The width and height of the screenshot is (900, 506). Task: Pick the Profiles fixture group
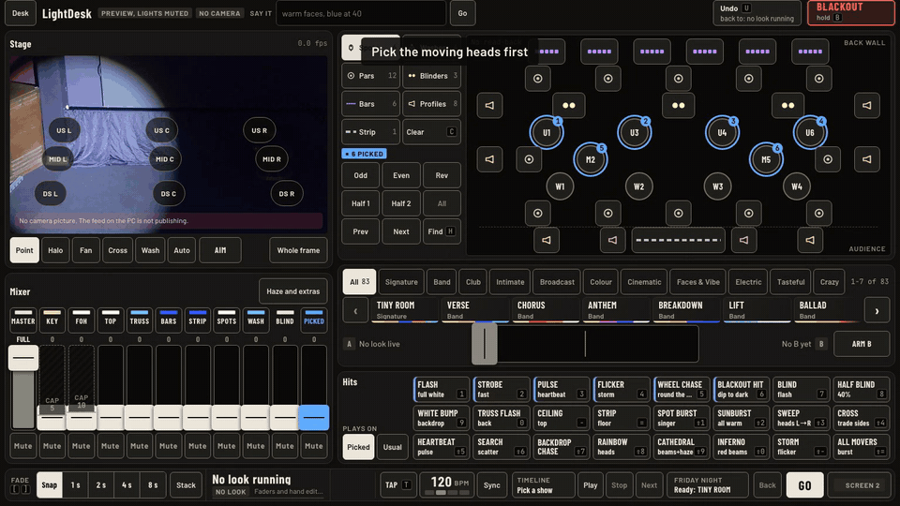431,104
